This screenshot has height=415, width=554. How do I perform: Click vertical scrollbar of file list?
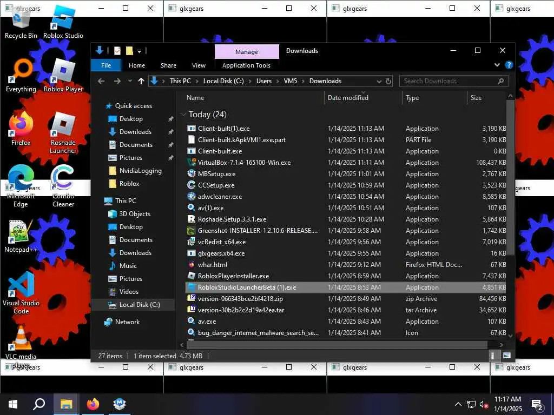(510, 177)
